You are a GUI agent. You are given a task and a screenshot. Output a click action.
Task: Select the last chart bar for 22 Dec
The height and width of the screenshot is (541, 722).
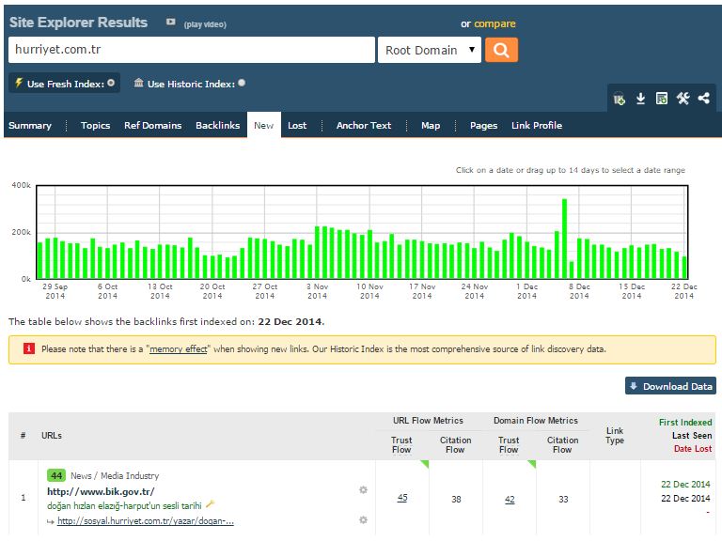point(684,268)
